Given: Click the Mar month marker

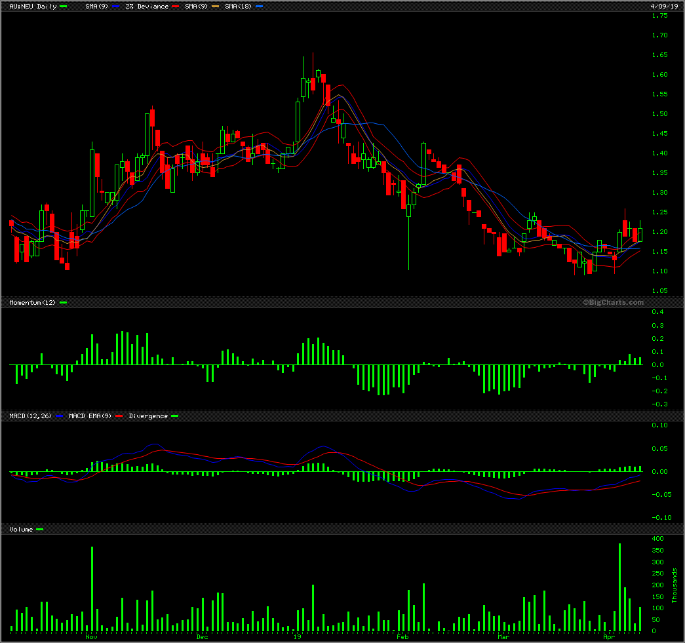Looking at the screenshot, I should (503, 637).
